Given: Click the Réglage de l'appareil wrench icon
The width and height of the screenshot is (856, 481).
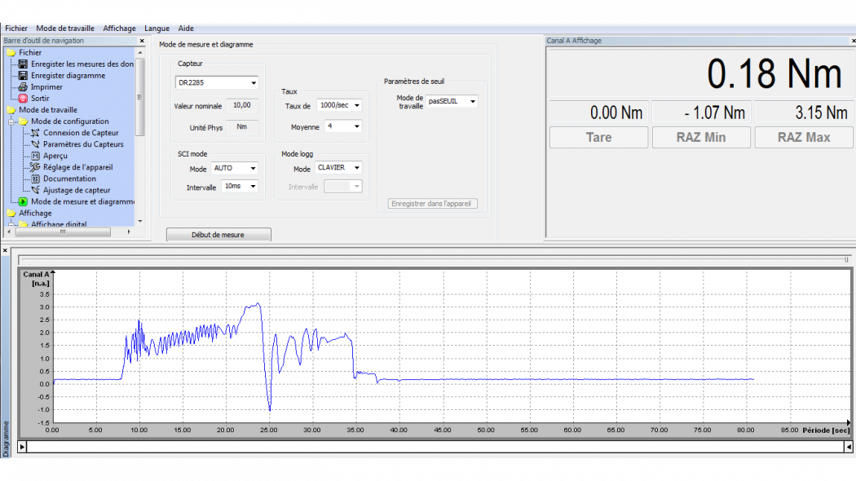Looking at the screenshot, I should tap(35, 167).
